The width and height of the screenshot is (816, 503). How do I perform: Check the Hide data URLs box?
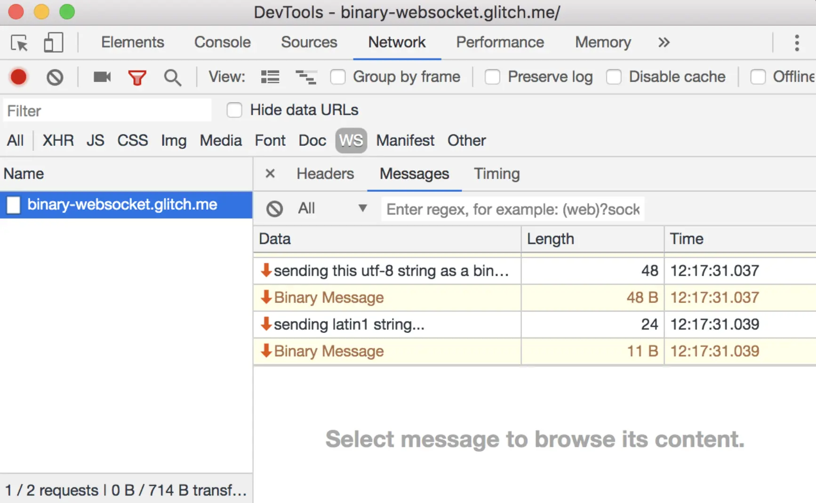click(234, 110)
